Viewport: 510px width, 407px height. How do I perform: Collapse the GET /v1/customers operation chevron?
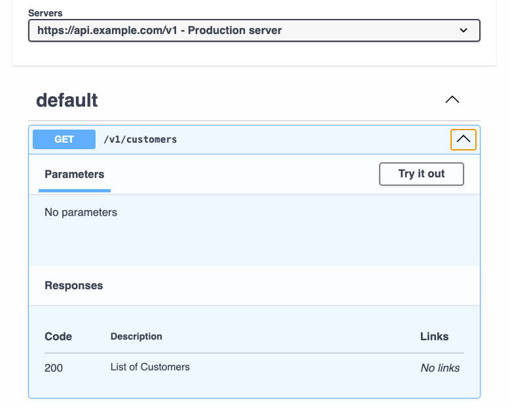[463, 139]
